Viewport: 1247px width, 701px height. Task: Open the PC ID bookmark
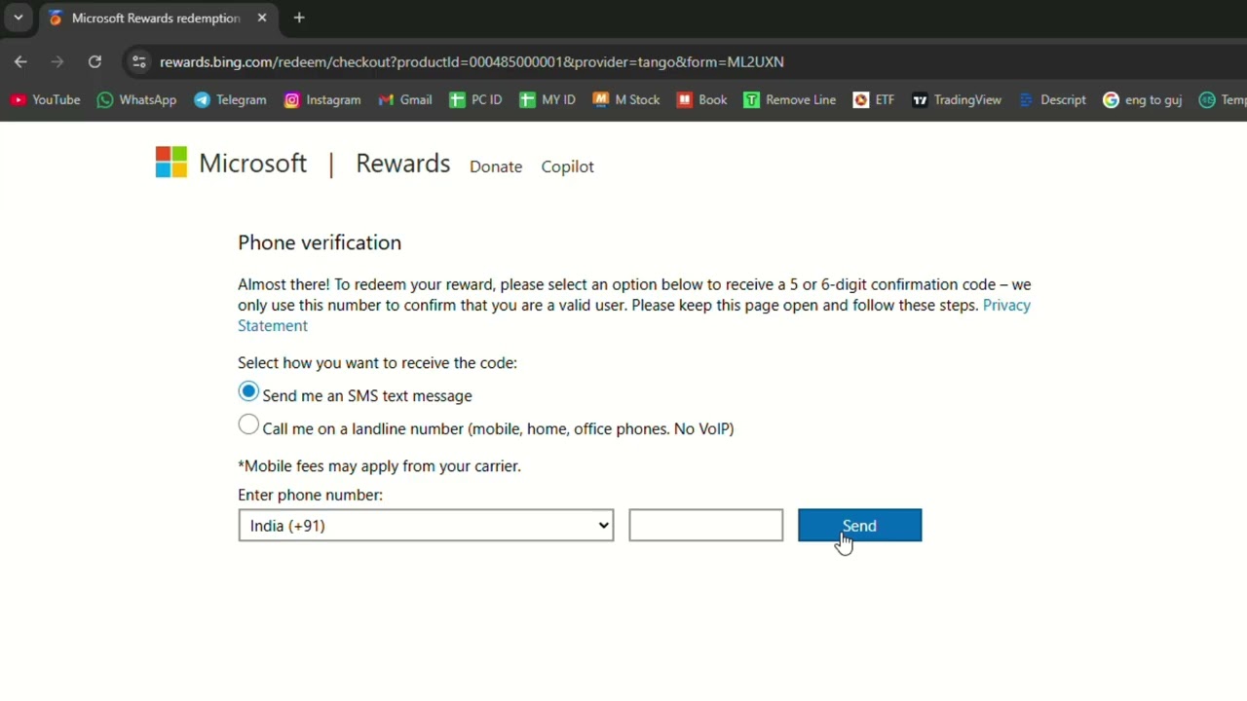point(475,100)
